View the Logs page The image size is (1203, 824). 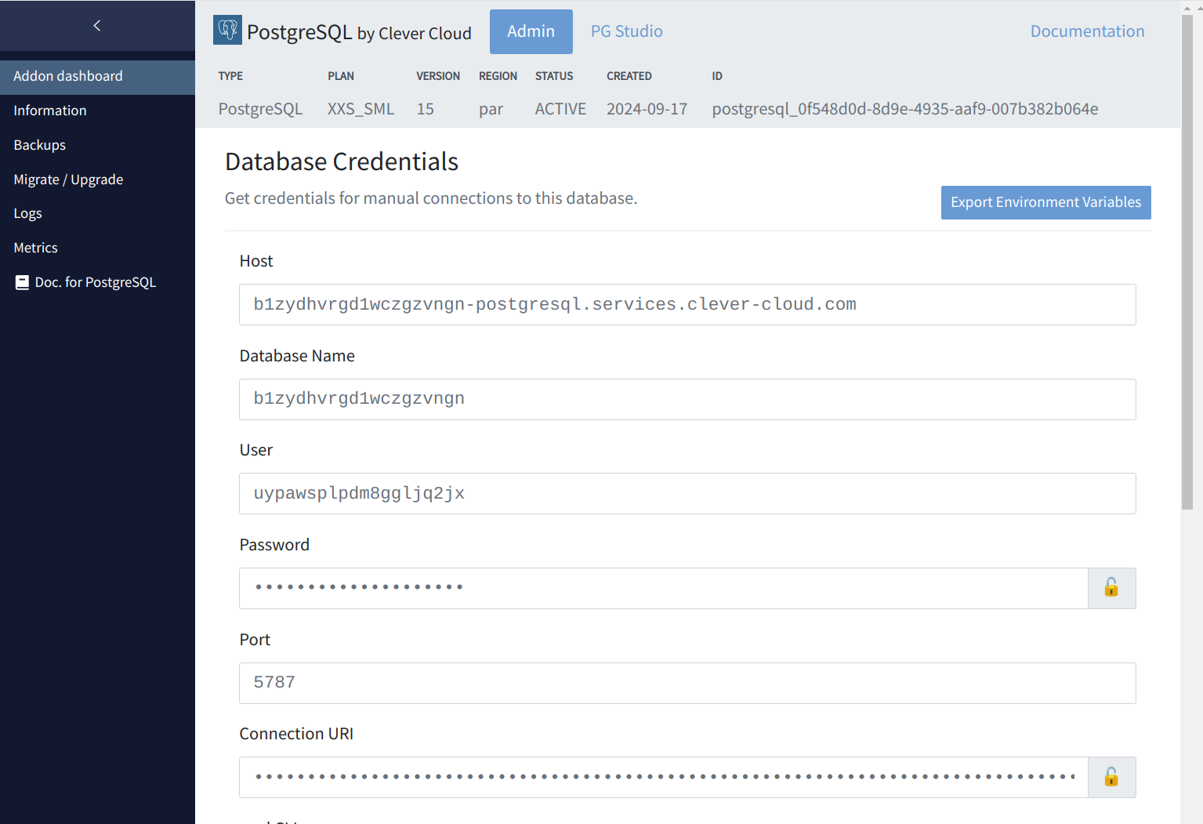coord(28,212)
